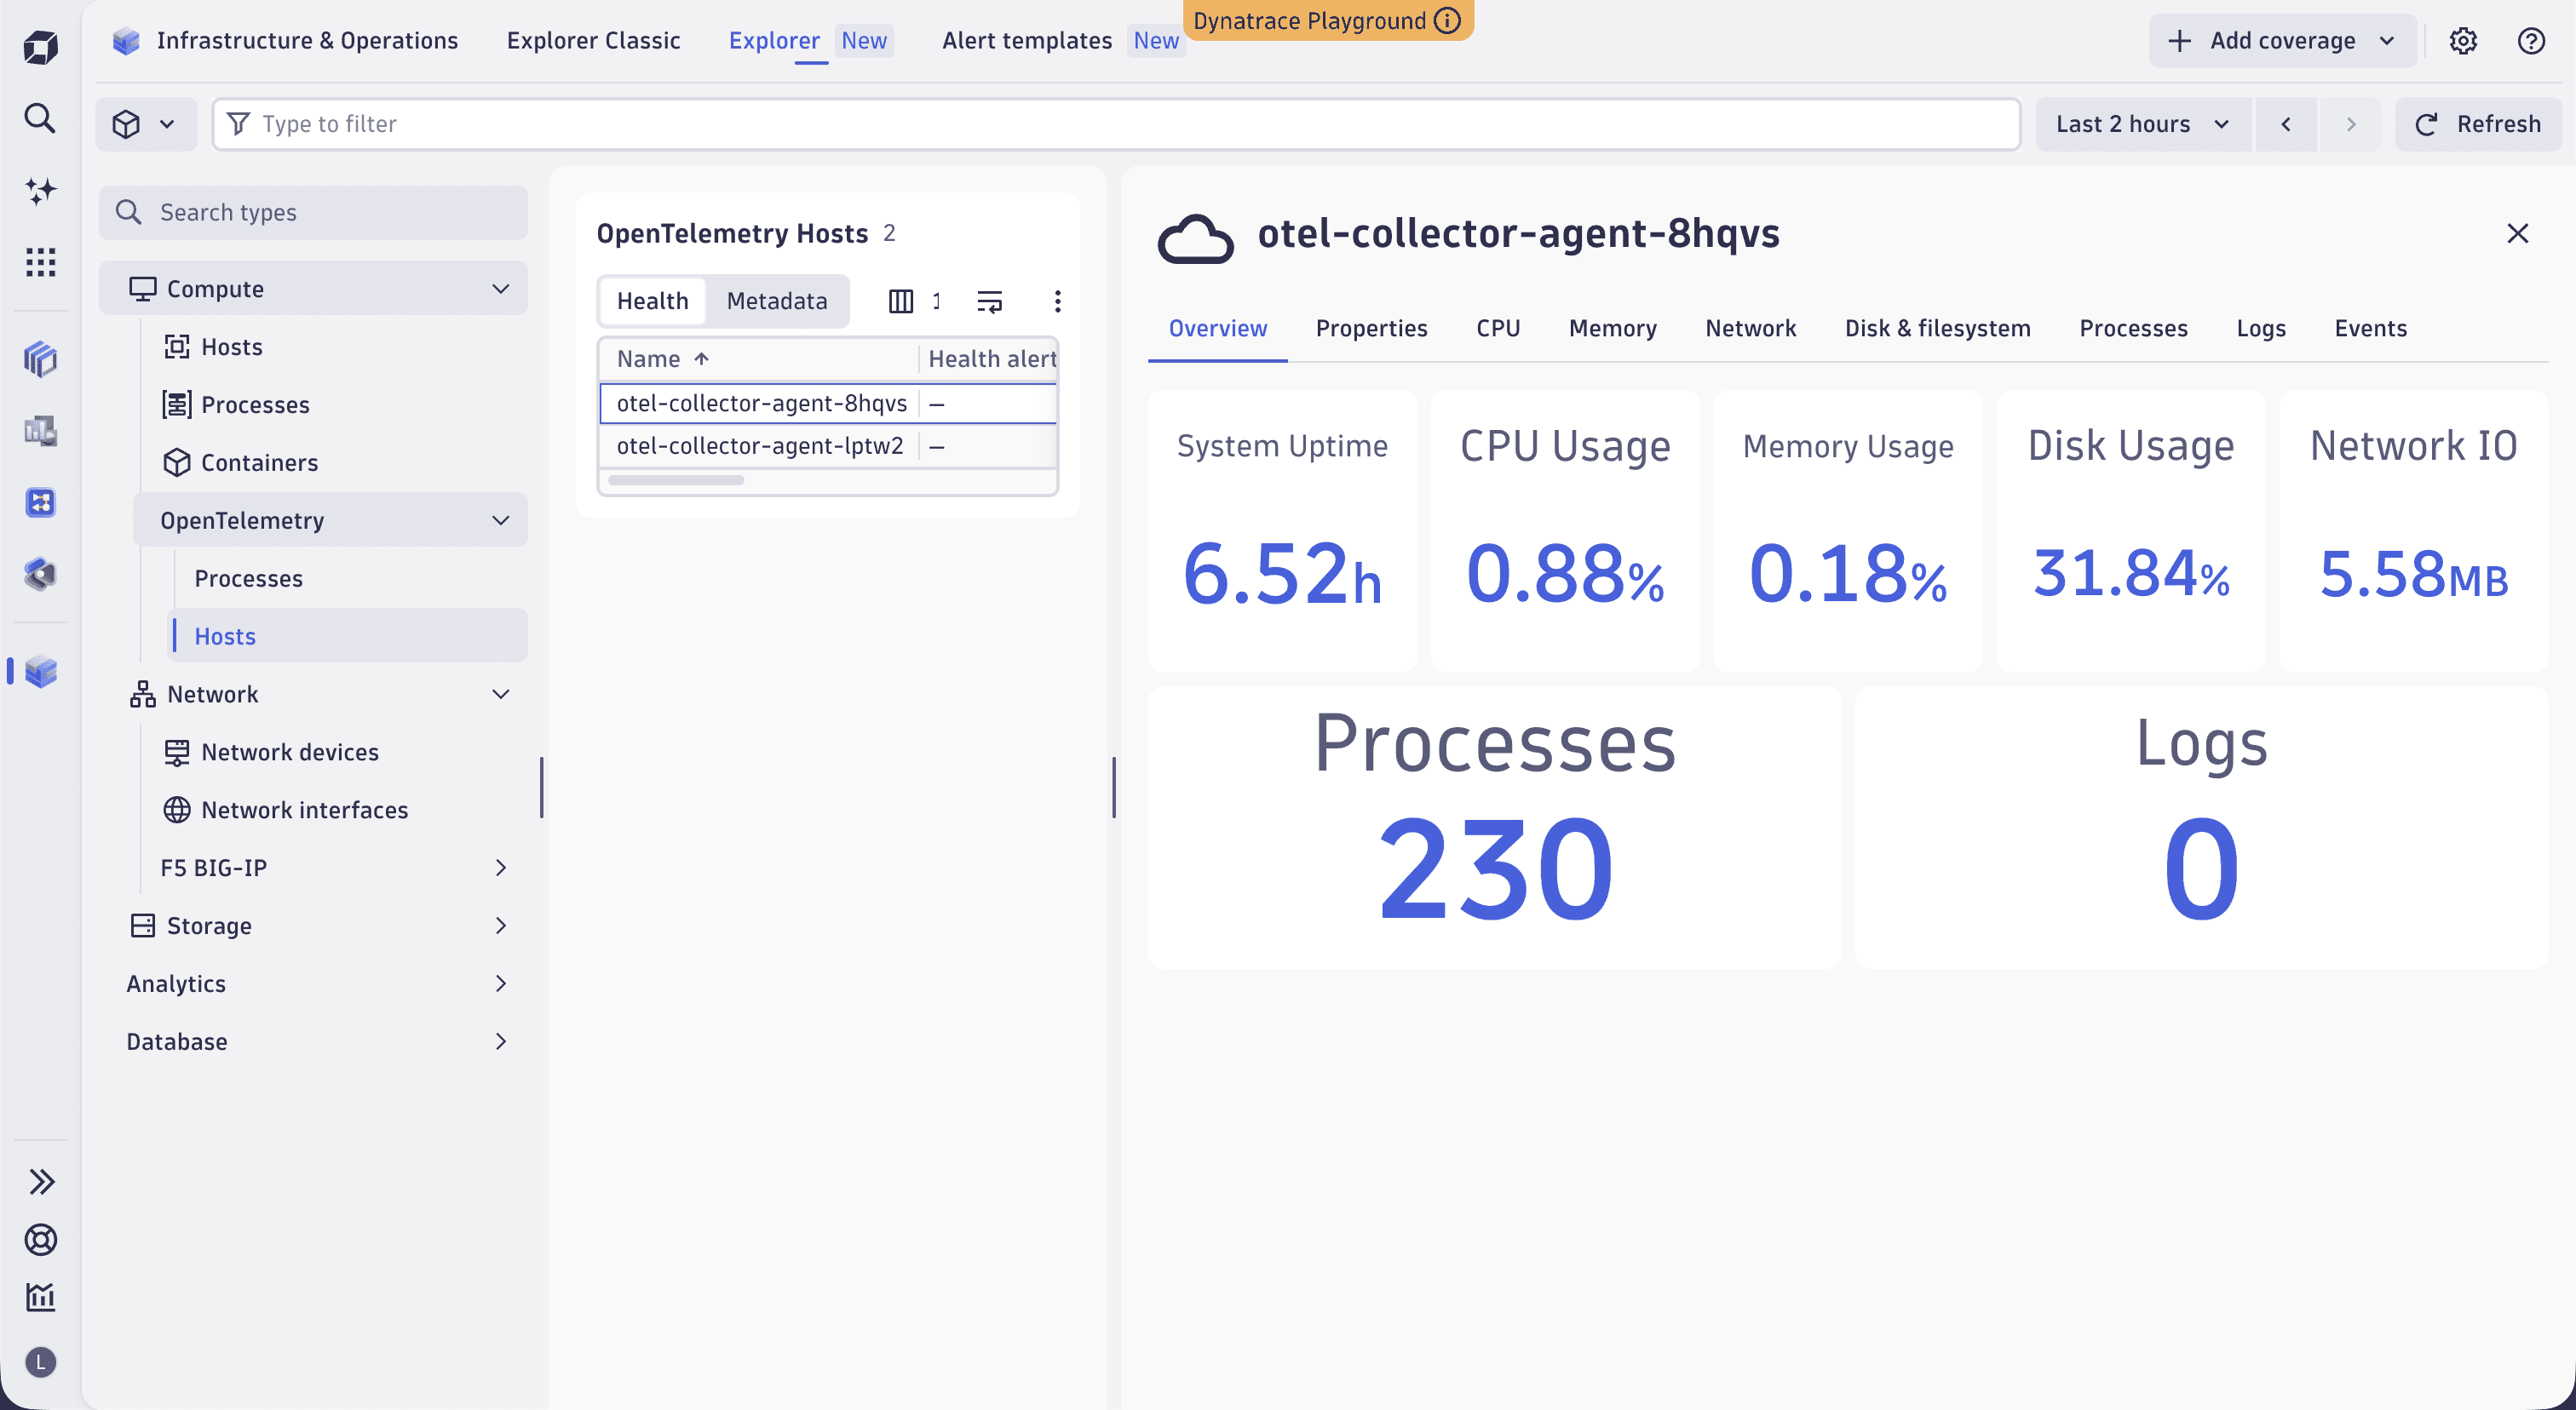This screenshot has width=2576, height=1410.
Task: Open the cube segment selector dropdown
Action: coord(145,124)
